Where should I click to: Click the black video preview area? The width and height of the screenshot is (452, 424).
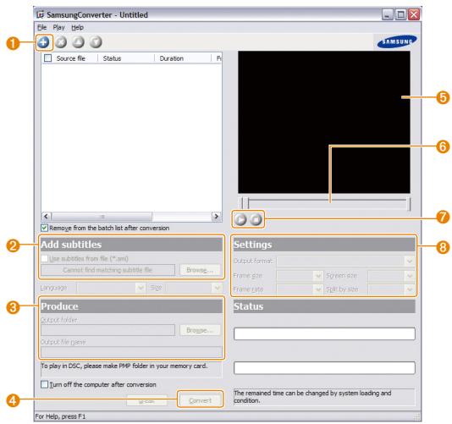pyautogui.click(x=324, y=122)
